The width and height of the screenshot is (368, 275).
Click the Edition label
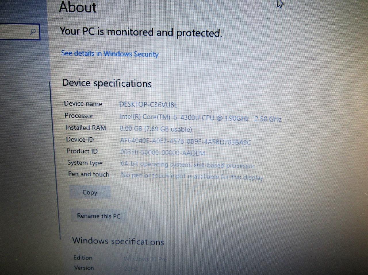83,258
